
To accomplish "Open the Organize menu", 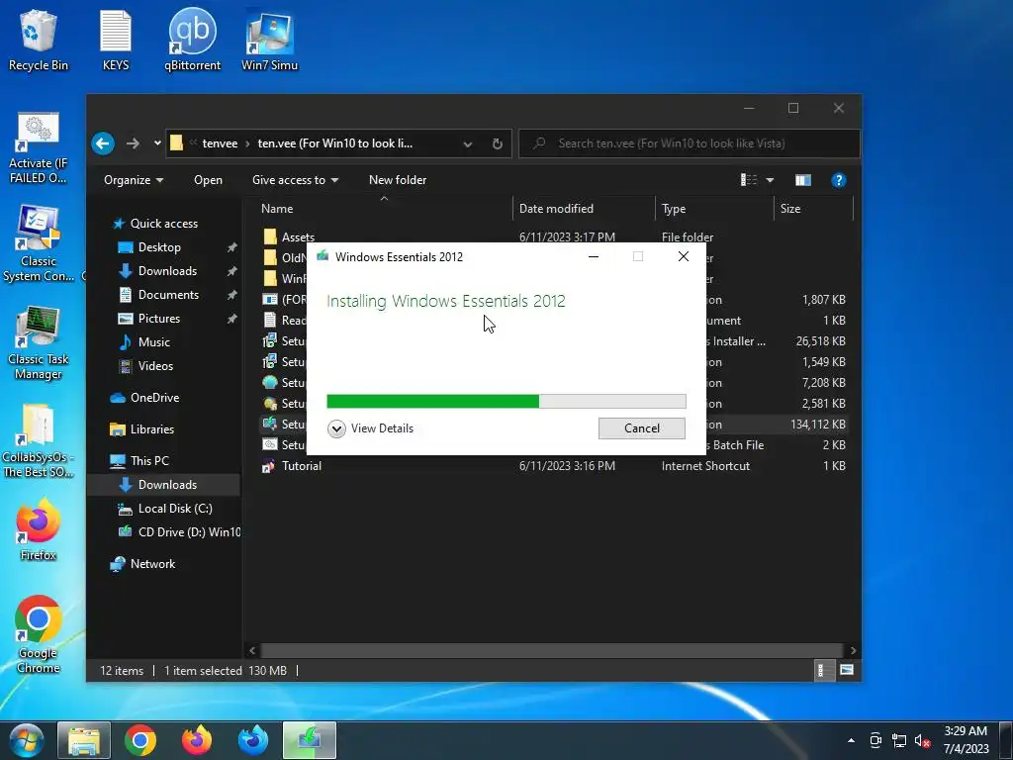I will click(134, 180).
